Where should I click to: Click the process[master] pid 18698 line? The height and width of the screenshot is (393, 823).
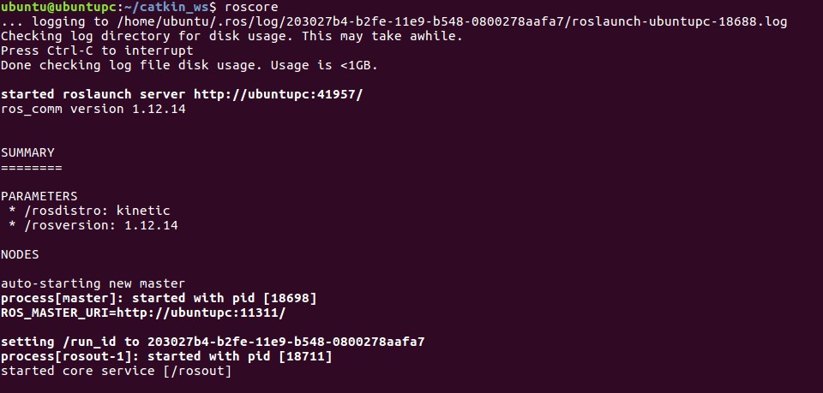159,298
